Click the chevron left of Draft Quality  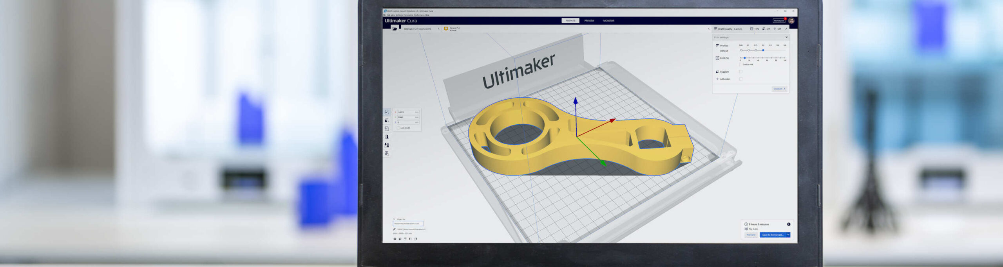click(708, 29)
